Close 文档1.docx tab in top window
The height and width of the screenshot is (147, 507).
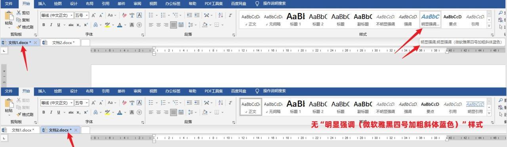click(35, 42)
